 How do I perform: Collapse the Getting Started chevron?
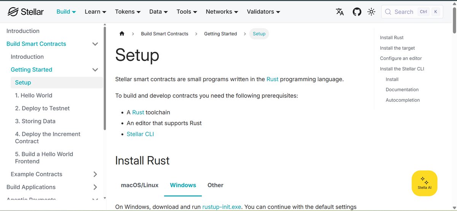click(95, 70)
